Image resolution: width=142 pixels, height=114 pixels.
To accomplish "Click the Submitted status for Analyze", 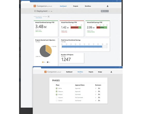I will click(x=78, y=95).
